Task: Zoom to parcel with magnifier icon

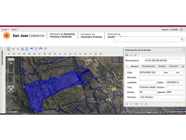Action: point(135,55)
